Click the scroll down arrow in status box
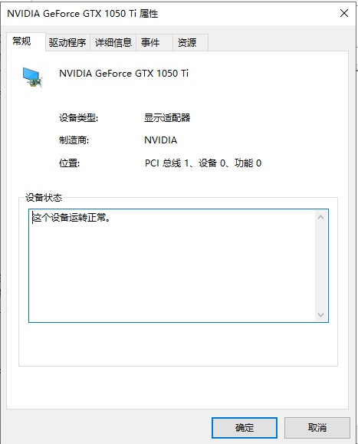Viewport: 358px width, 444px height. pos(320,314)
